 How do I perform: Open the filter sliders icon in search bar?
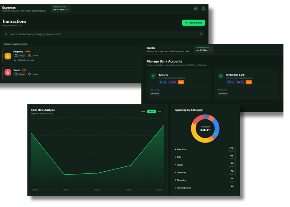pyautogui.click(x=201, y=34)
